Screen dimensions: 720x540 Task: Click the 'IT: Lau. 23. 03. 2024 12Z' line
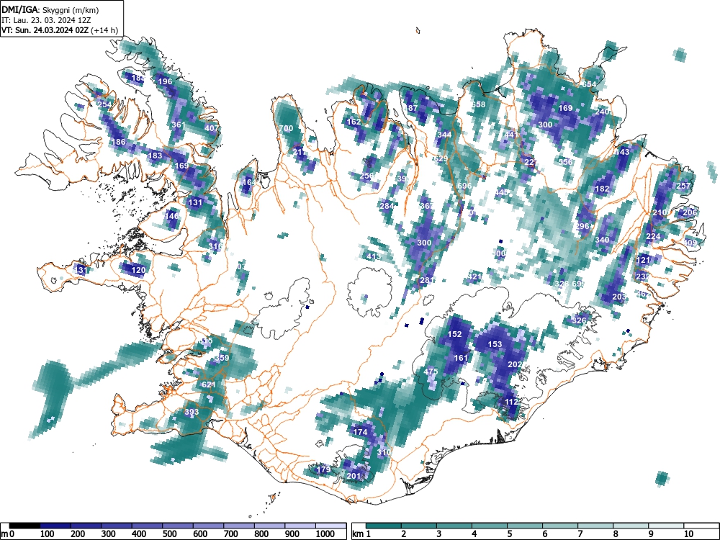(46, 20)
